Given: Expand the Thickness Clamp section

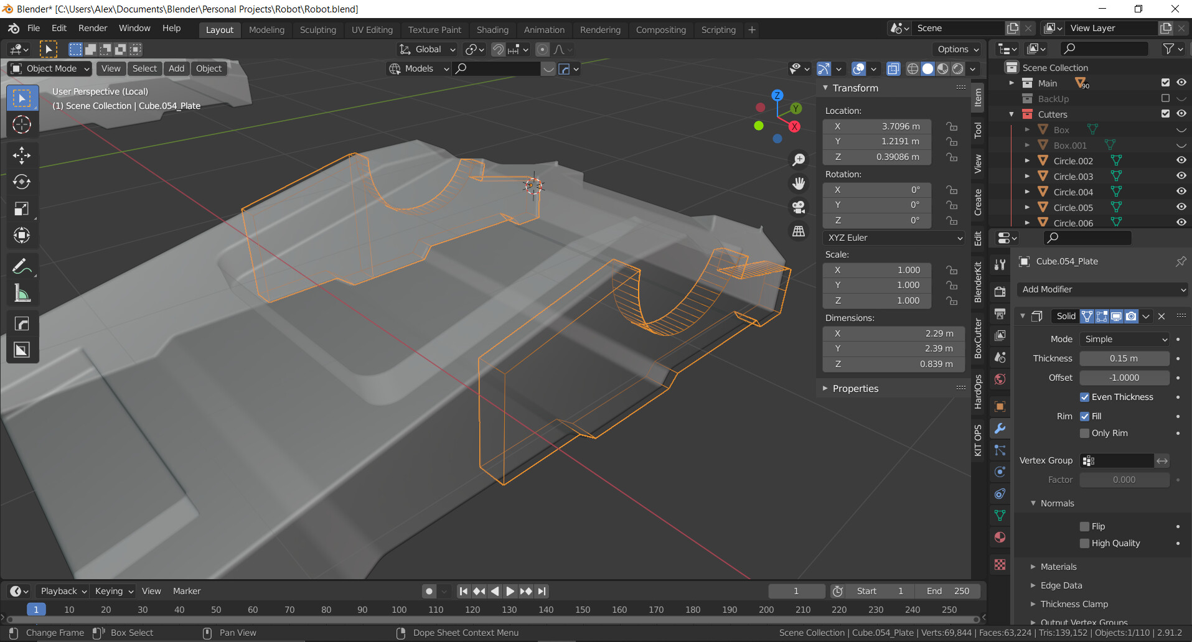Looking at the screenshot, I should coord(1074,604).
